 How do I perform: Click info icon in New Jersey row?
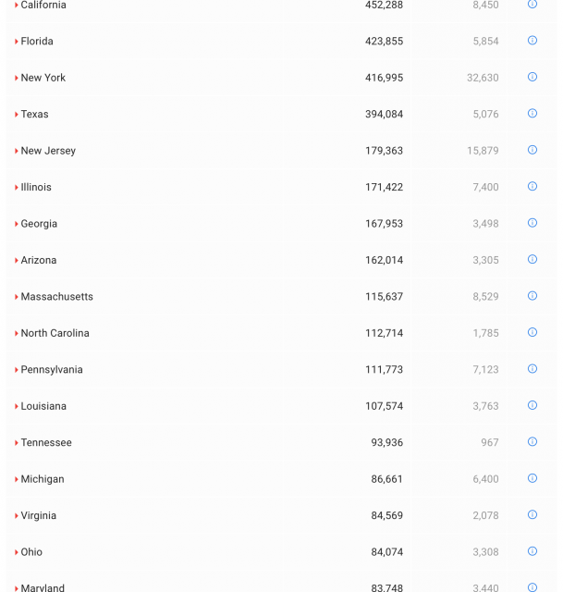[x=532, y=150]
